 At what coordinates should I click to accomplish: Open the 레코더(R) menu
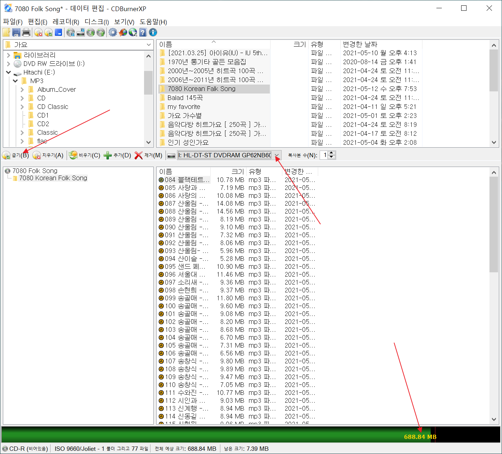point(66,22)
